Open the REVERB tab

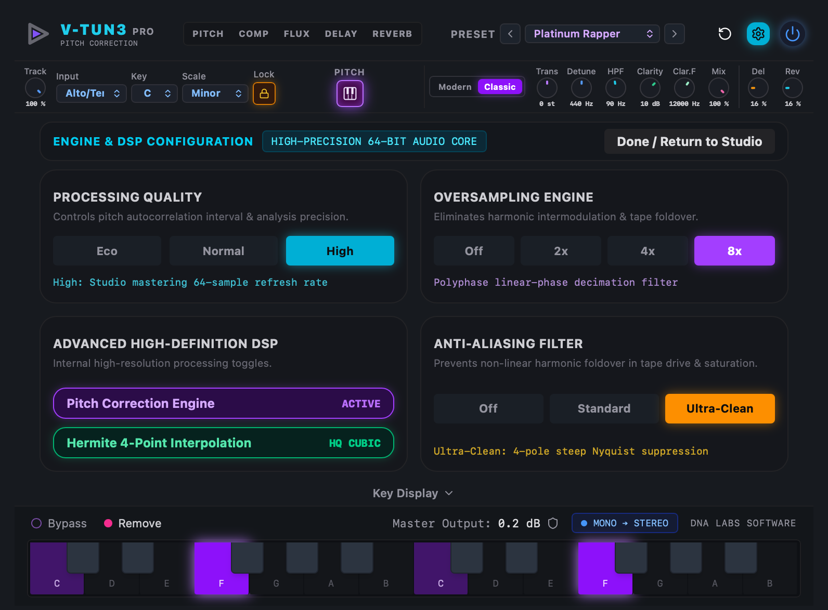pos(392,34)
